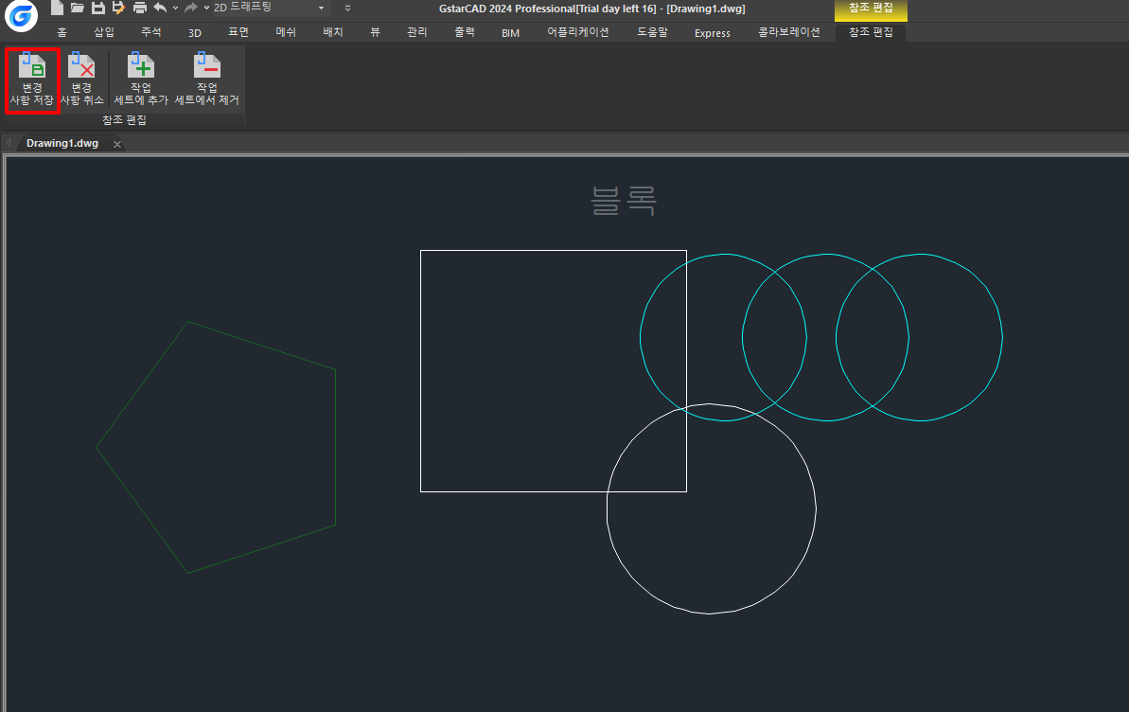This screenshot has height=712, width=1129.
Task: Open the 주석 ribbon tab
Action: 151,32
